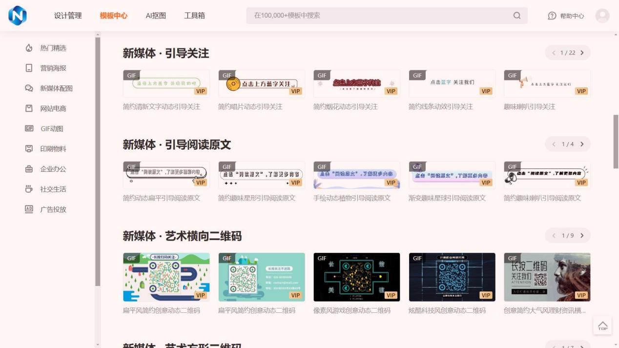Click the 社交生活 cup icon
The height and width of the screenshot is (348, 619).
(x=29, y=189)
